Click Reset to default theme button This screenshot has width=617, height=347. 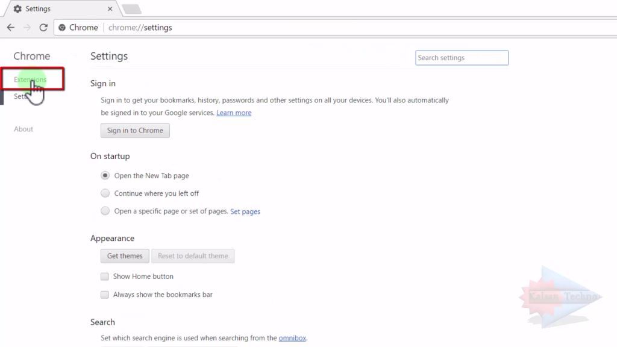(x=193, y=256)
